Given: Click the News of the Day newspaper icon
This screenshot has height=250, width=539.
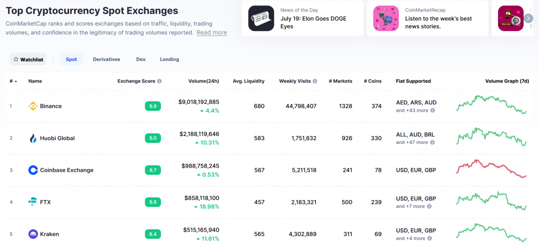Looking at the screenshot, I should pyautogui.click(x=261, y=18).
